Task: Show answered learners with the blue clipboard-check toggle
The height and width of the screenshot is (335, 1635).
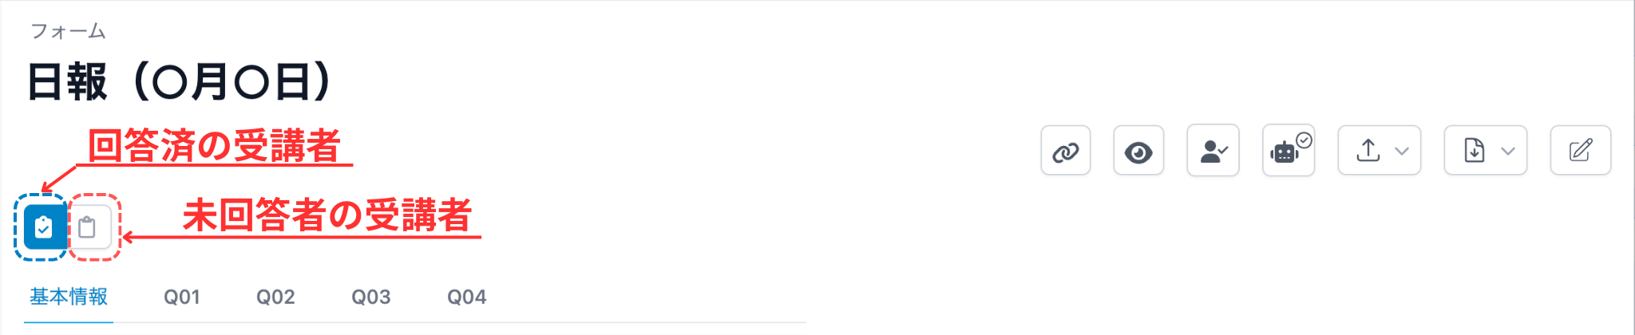Action: click(x=44, y=227)
